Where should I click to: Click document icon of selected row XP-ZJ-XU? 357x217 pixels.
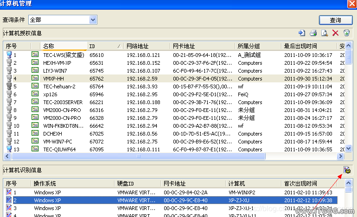coord(9,200)
